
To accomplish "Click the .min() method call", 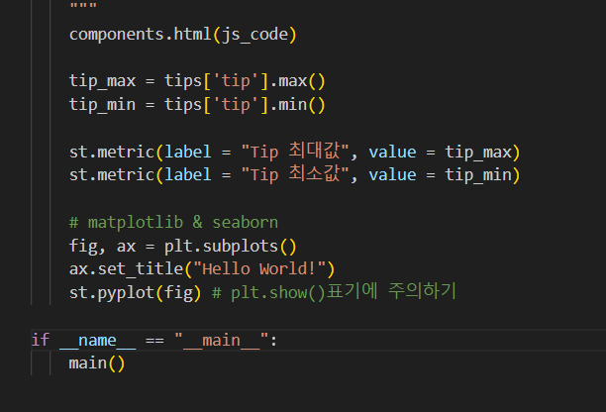I will [298, 105].
